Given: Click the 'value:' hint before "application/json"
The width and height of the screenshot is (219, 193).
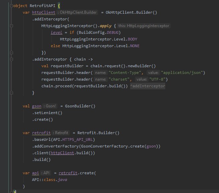Looking at the screenshot, I should point(153,73).
